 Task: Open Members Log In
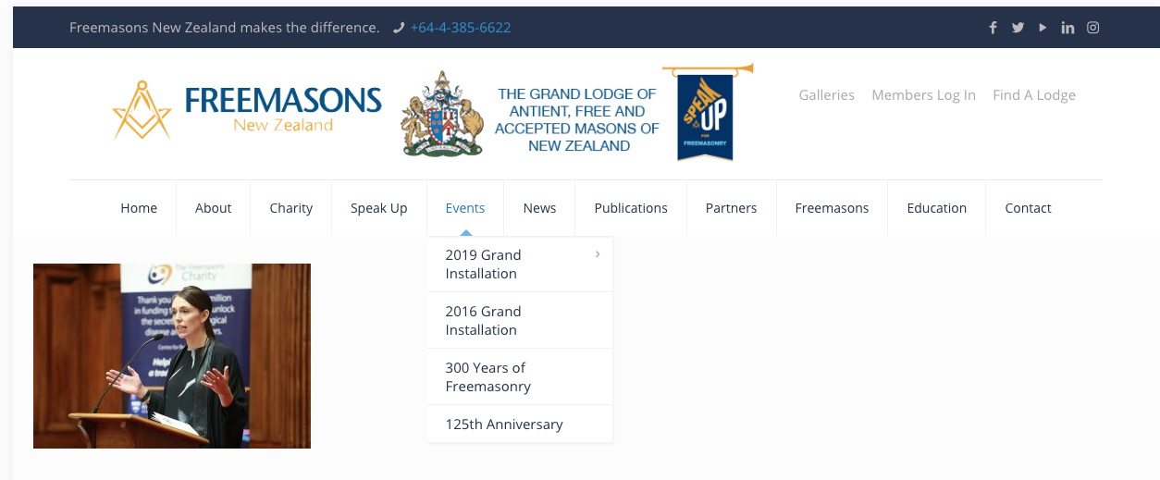tap(923, 94)
